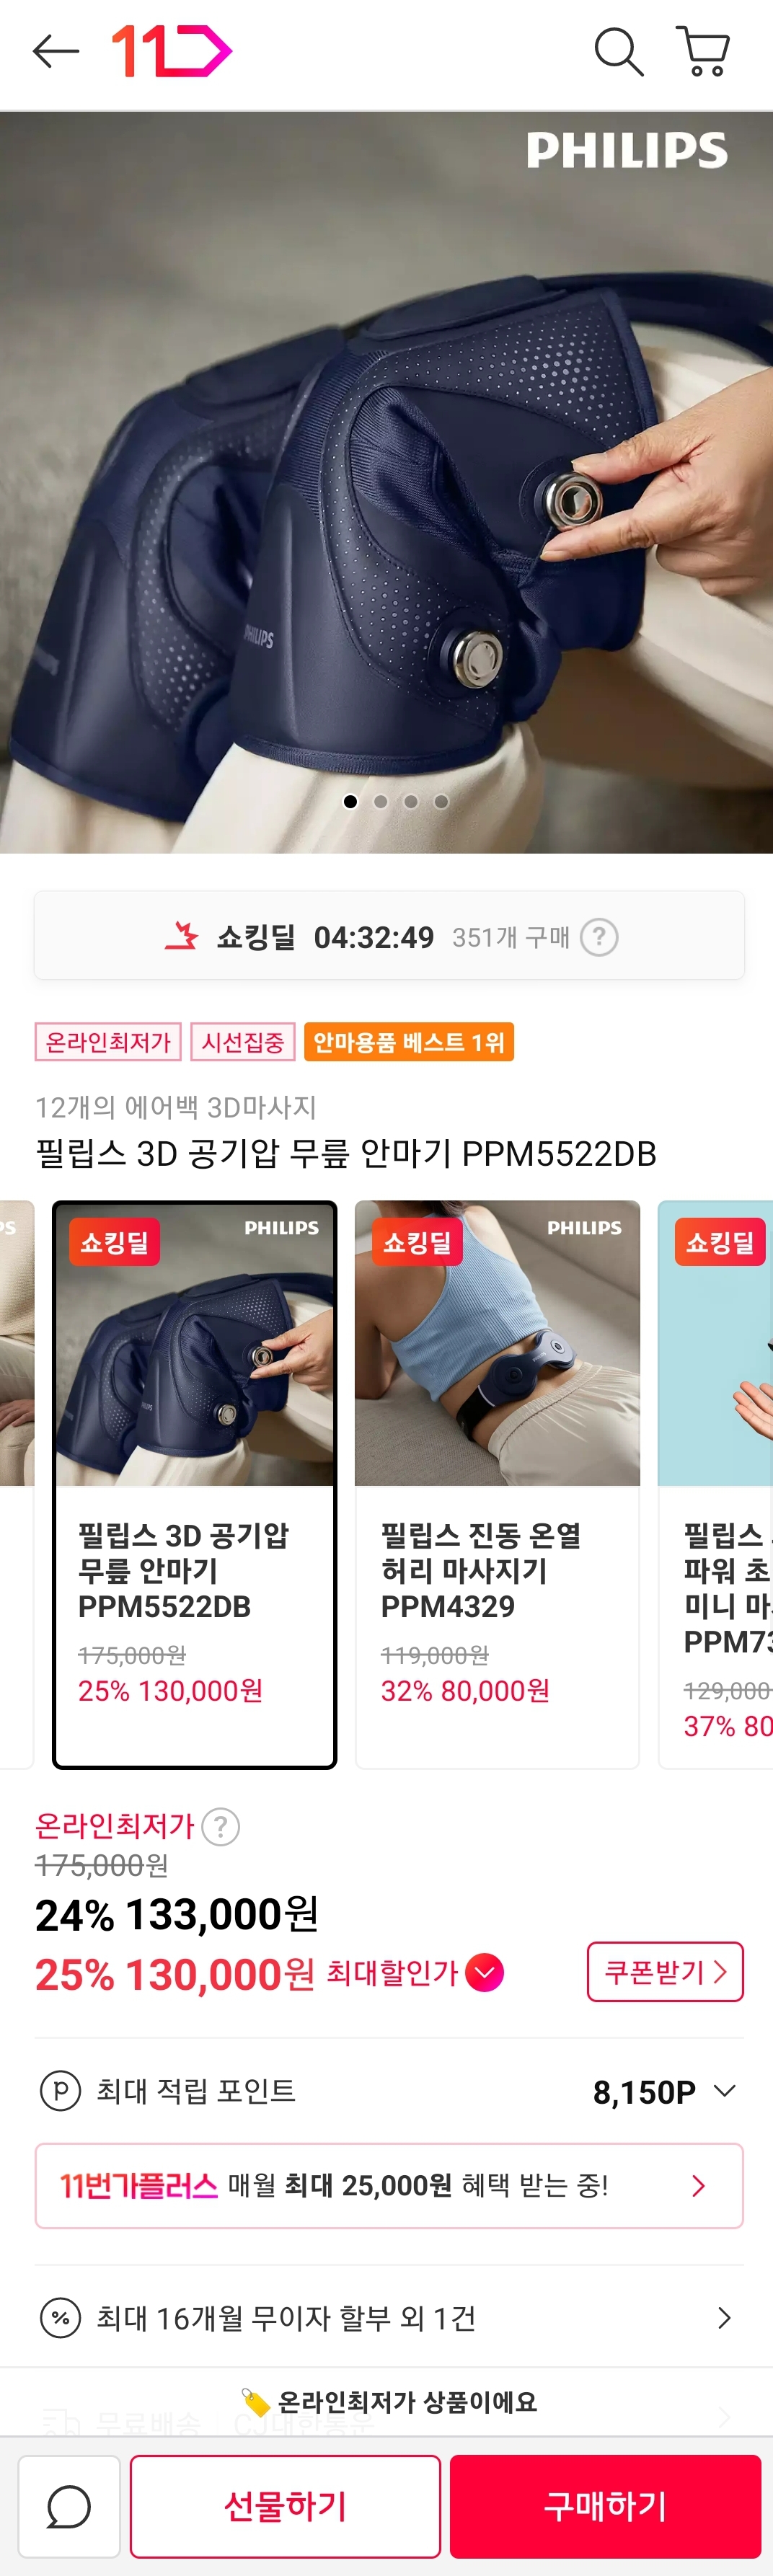
Task: Tap the percent icon for 무이자 할부
Action: click(x=60, y=2317)
